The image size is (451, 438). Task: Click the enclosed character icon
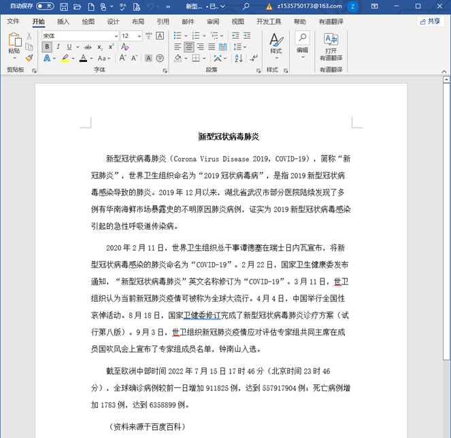click(x=160, y=58)
